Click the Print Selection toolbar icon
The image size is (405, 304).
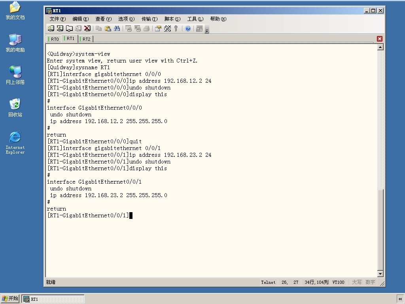[137, 28]
